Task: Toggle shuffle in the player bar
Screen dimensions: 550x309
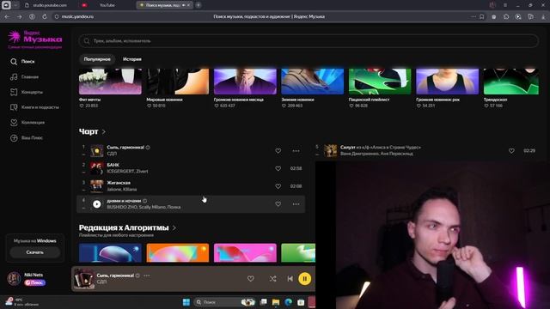Action: click(x=273, y=279)
